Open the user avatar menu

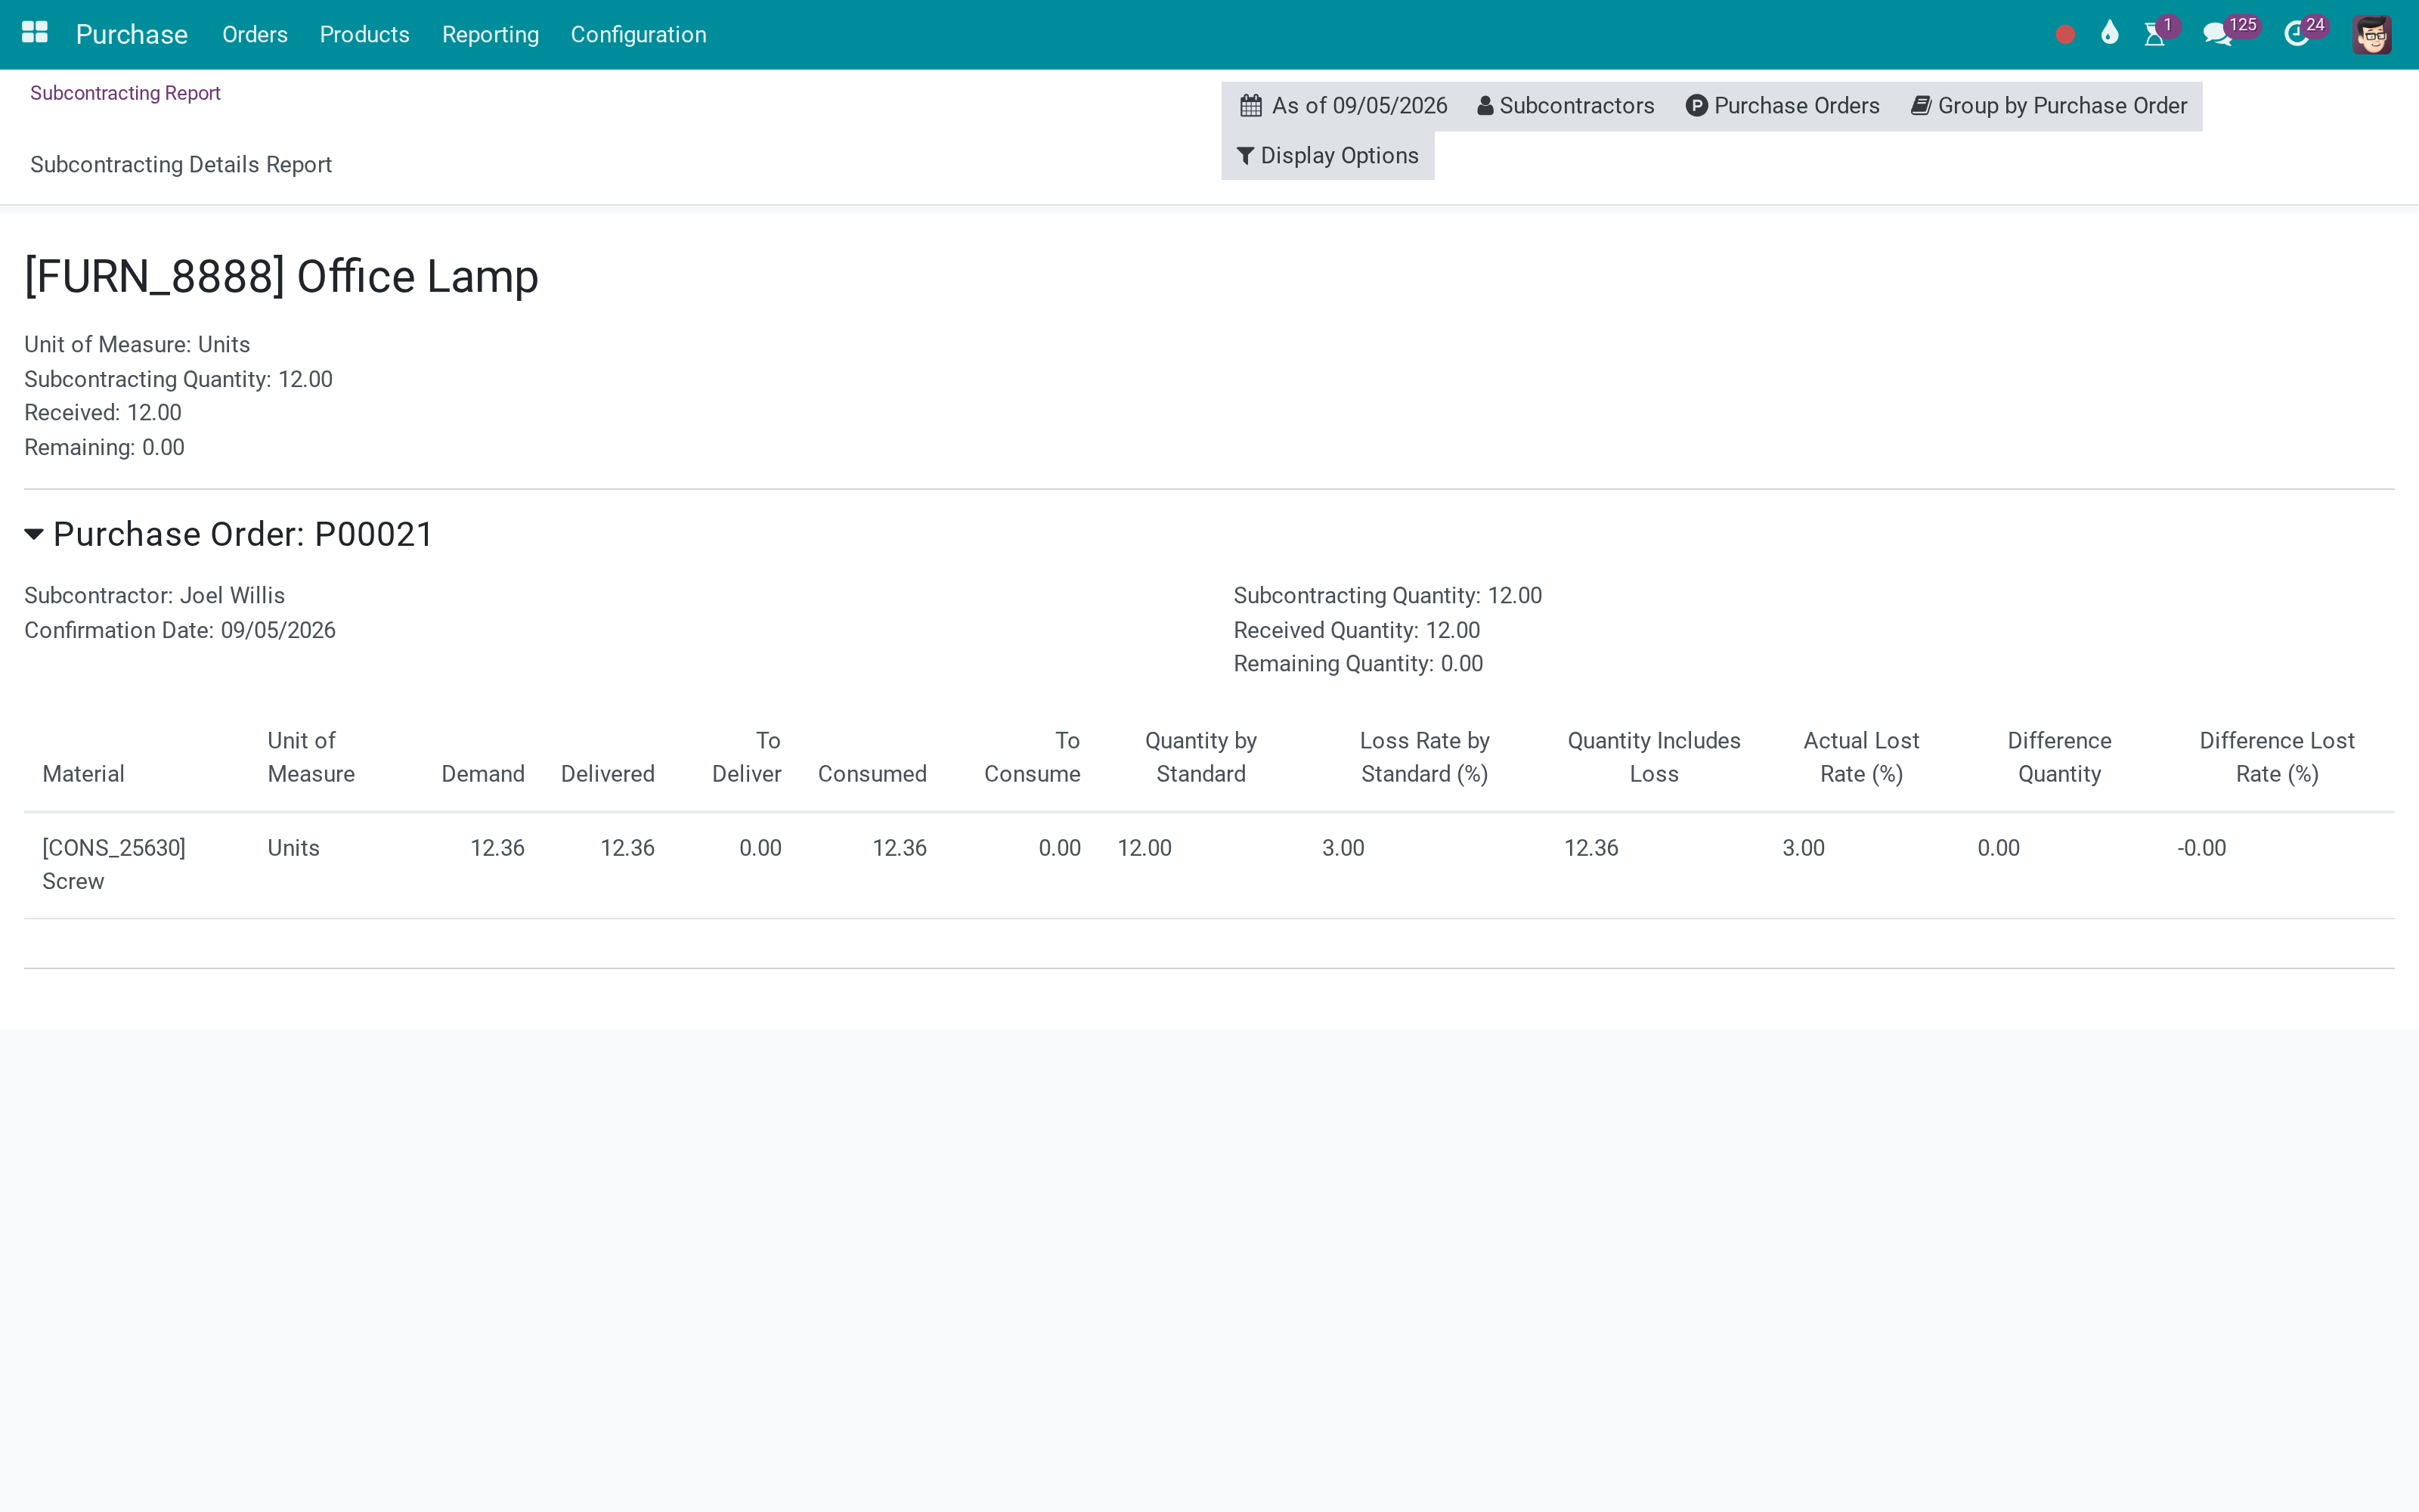point(2371,35)
